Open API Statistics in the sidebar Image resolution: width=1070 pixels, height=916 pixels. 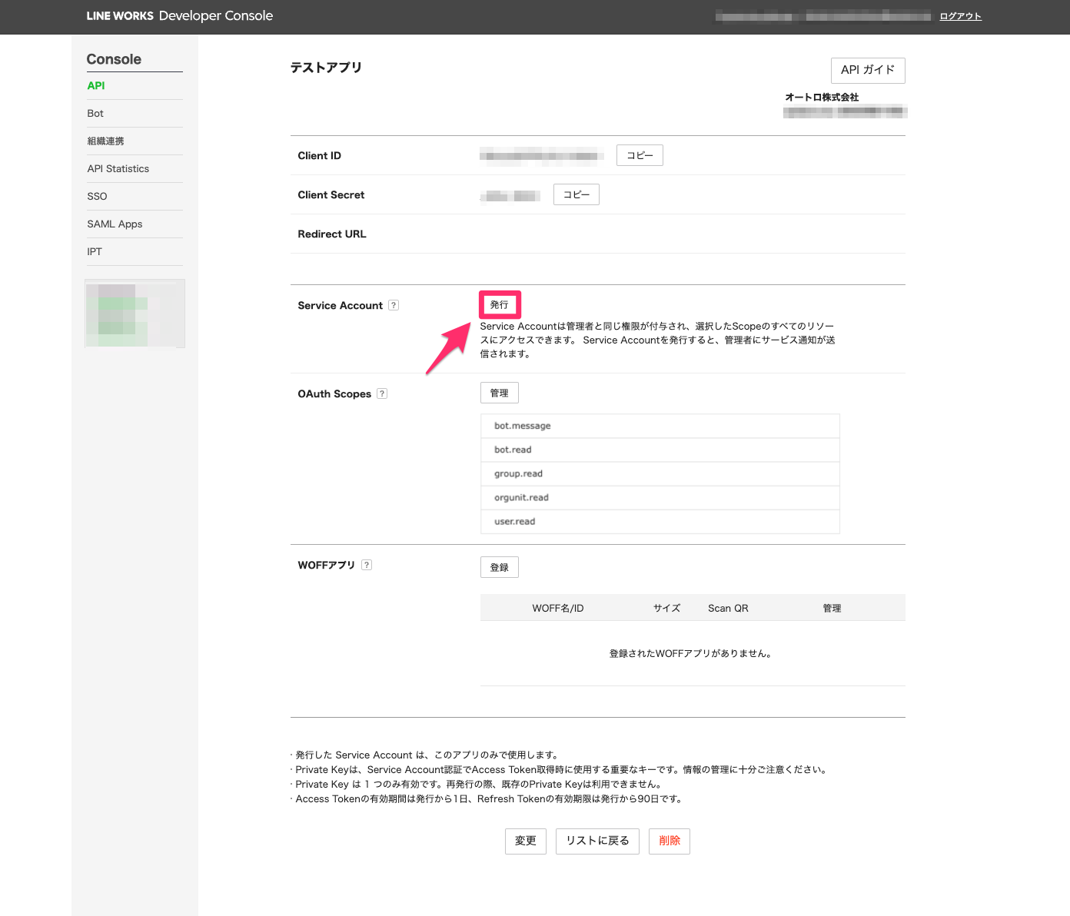tap(118, 168)
